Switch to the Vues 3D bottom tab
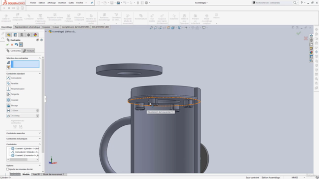319x179 pixels. coord(36,175)
